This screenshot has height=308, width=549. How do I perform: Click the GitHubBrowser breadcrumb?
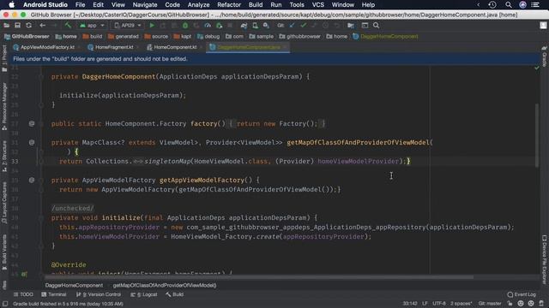[x=27, y=36]
